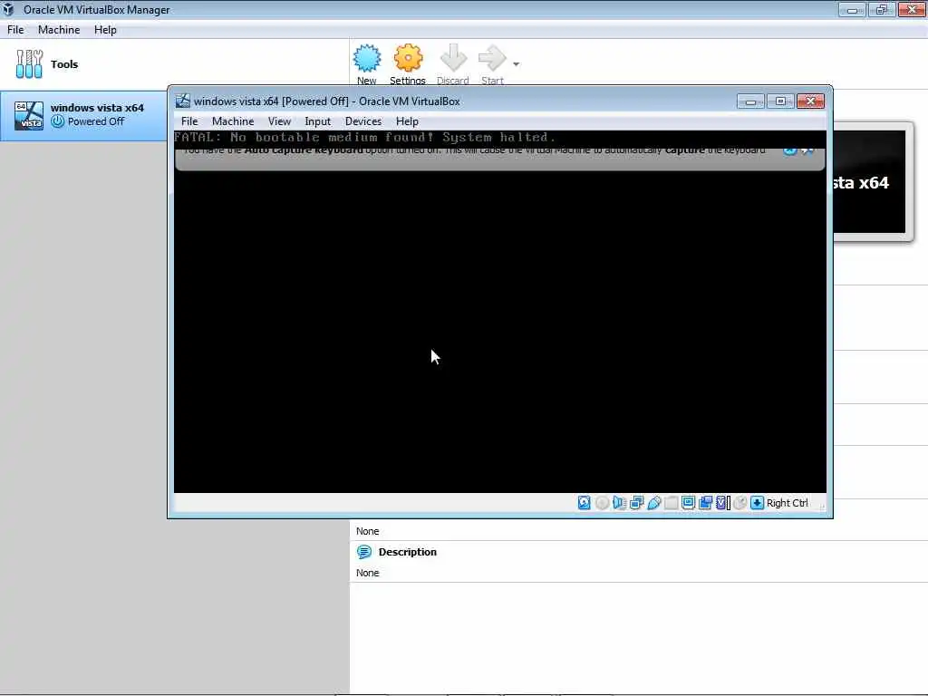Image resolution: width=928 pixels, height=696 pixels.
Task: Open Machine menu in the VM window
Action: click(x=233, y=121)
